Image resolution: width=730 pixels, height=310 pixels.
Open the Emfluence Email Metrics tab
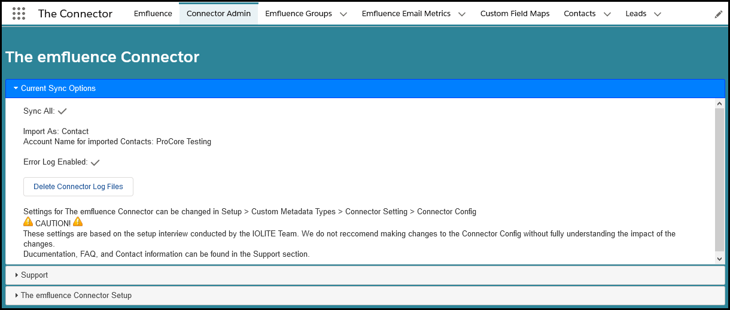point(406,13)
